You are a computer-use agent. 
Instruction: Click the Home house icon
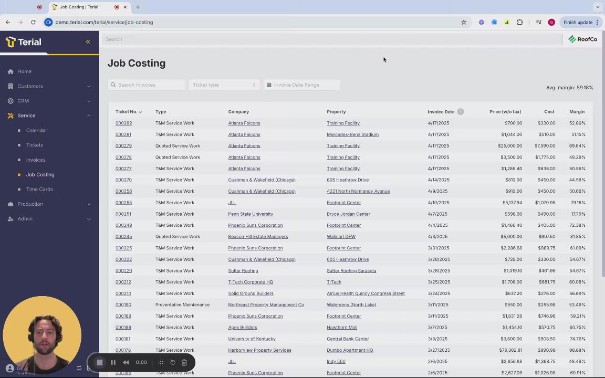(x=11, y=71)
